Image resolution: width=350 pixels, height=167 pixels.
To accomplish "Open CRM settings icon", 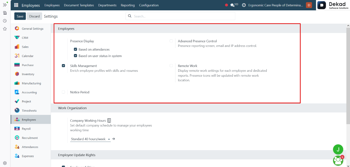I will tap(17, 38).
